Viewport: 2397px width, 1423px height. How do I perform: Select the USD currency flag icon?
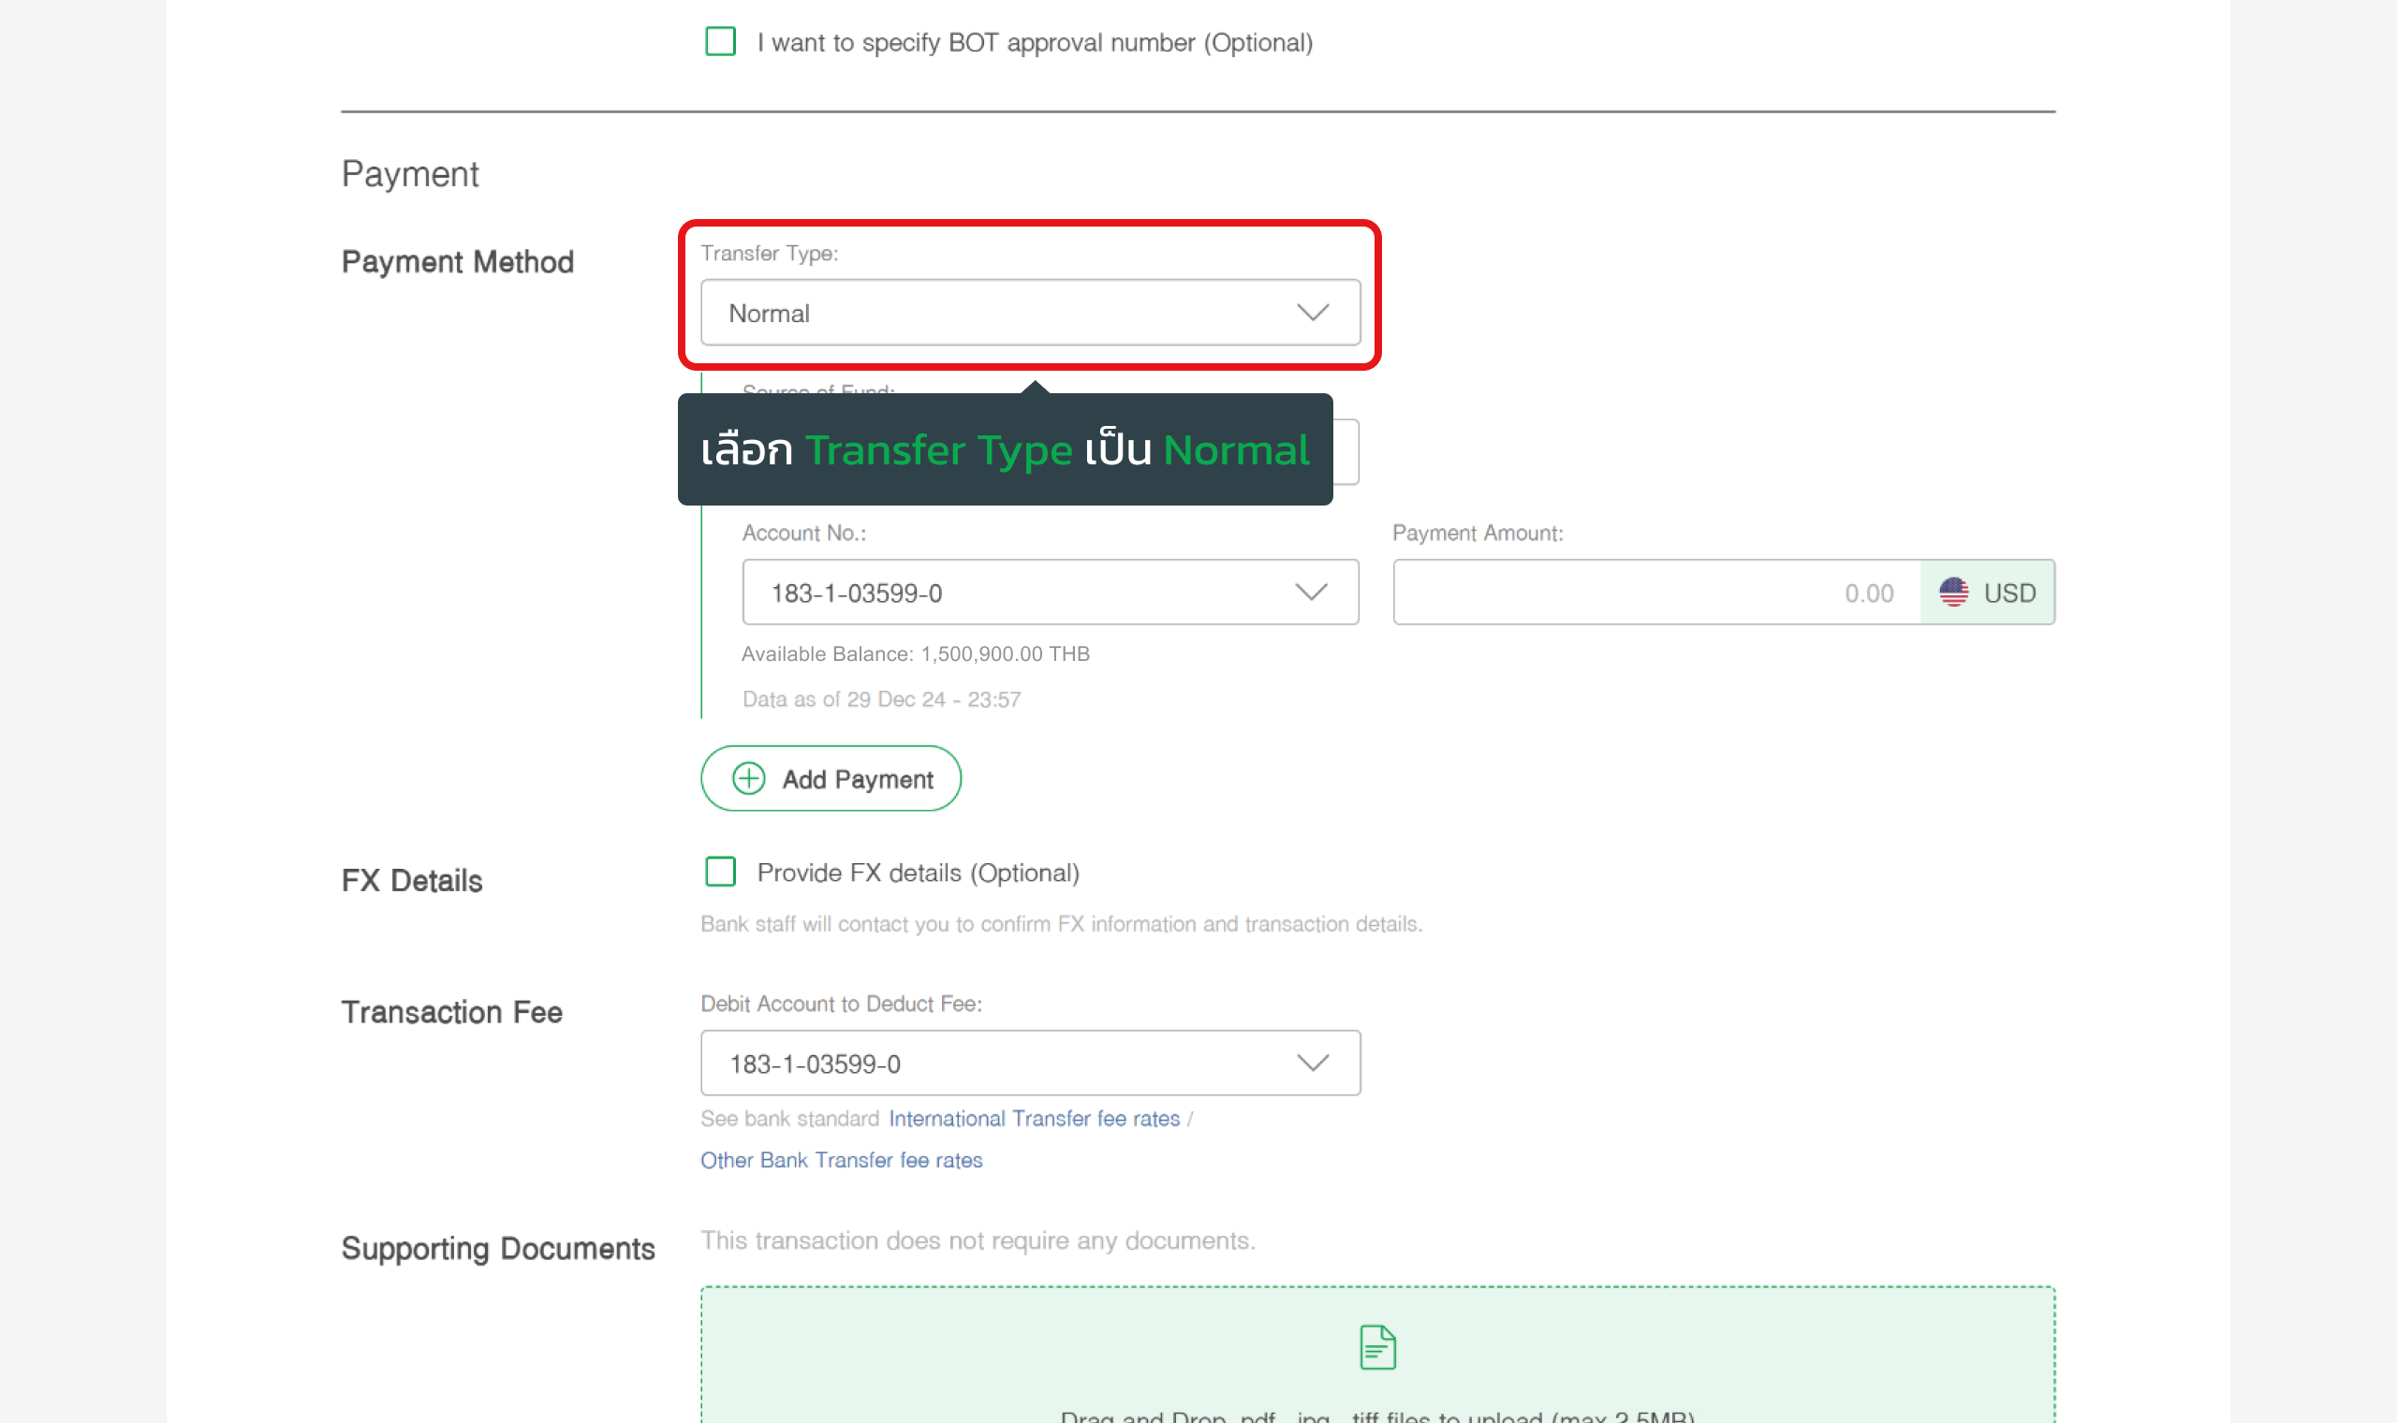pos(1953,593)
